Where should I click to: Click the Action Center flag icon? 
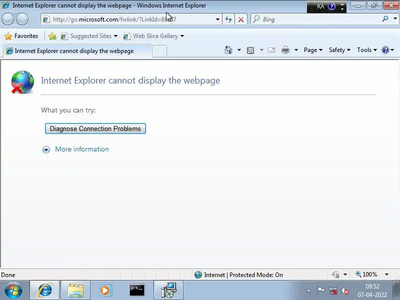point(320,290)
